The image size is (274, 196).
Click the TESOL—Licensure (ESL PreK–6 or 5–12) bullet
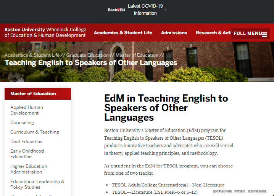[x=155, y=192]
